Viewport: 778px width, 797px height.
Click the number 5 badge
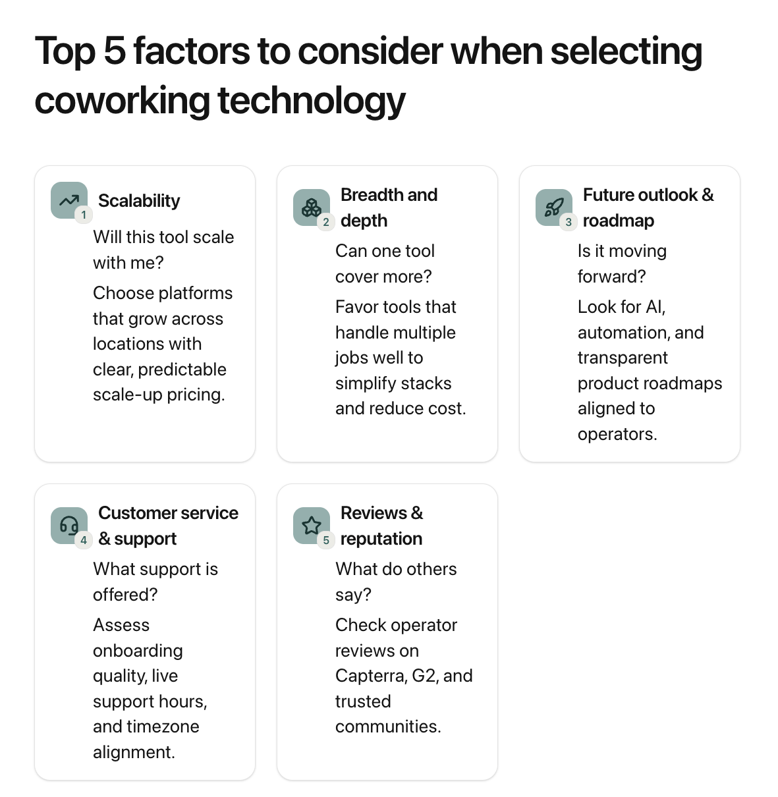(326, 540)
